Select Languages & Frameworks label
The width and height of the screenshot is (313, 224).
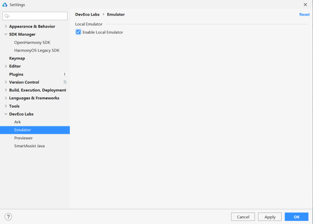point(34,98)
